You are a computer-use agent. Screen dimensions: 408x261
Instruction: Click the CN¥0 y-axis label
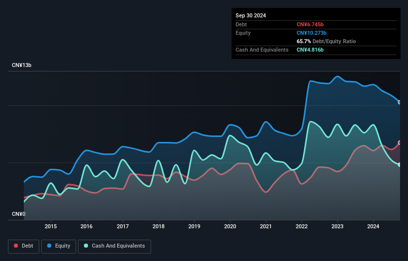point(19,214)
